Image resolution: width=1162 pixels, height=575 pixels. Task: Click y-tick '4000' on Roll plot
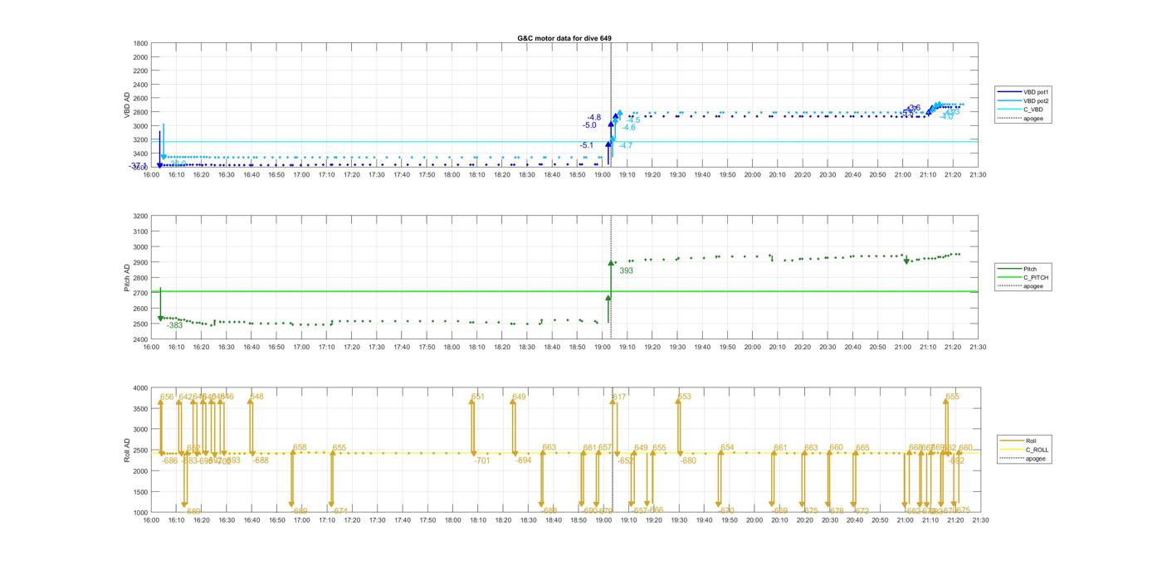coord(139,388)
